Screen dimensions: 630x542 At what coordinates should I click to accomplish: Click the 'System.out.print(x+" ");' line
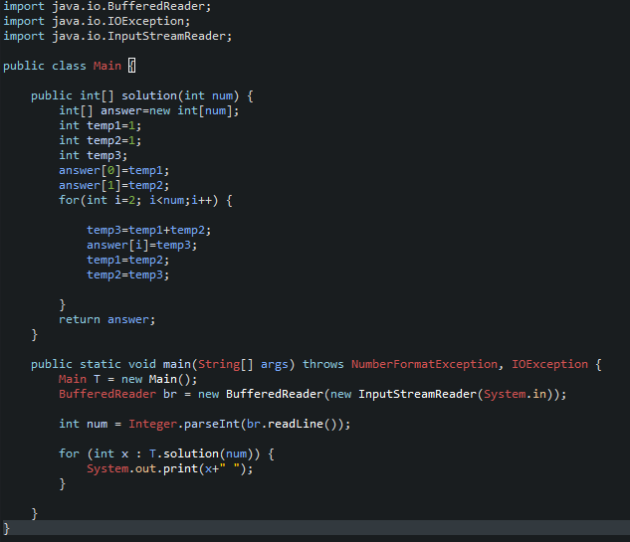pyautogui.click(x=169, y=469)
